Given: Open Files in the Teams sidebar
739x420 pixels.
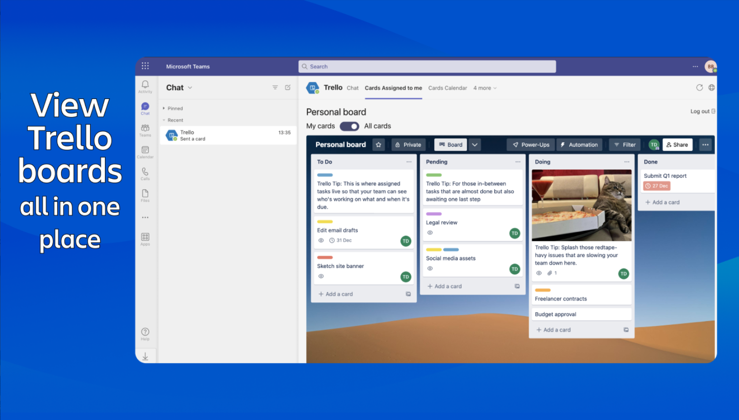Looking at the screenshot, I should (145, 196).
